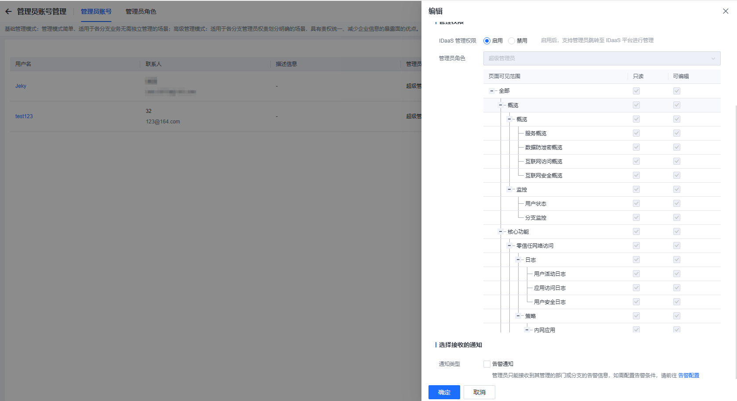This screenshot has height=401, width=737.
Task: Collapse the 策略 tree node
Action: coord(518,316)
